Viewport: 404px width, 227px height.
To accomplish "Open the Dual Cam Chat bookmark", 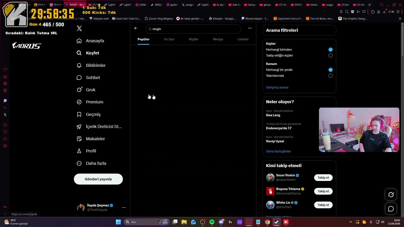I will [126, 19].
